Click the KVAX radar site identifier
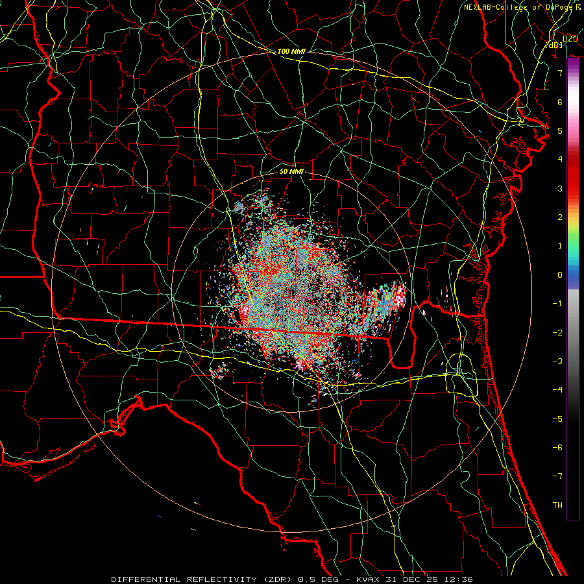The image size is (584, 584). tap(368, 579)
